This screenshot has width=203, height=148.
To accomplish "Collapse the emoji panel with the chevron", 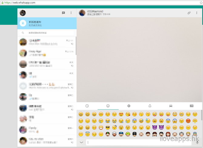I will 81,142.
